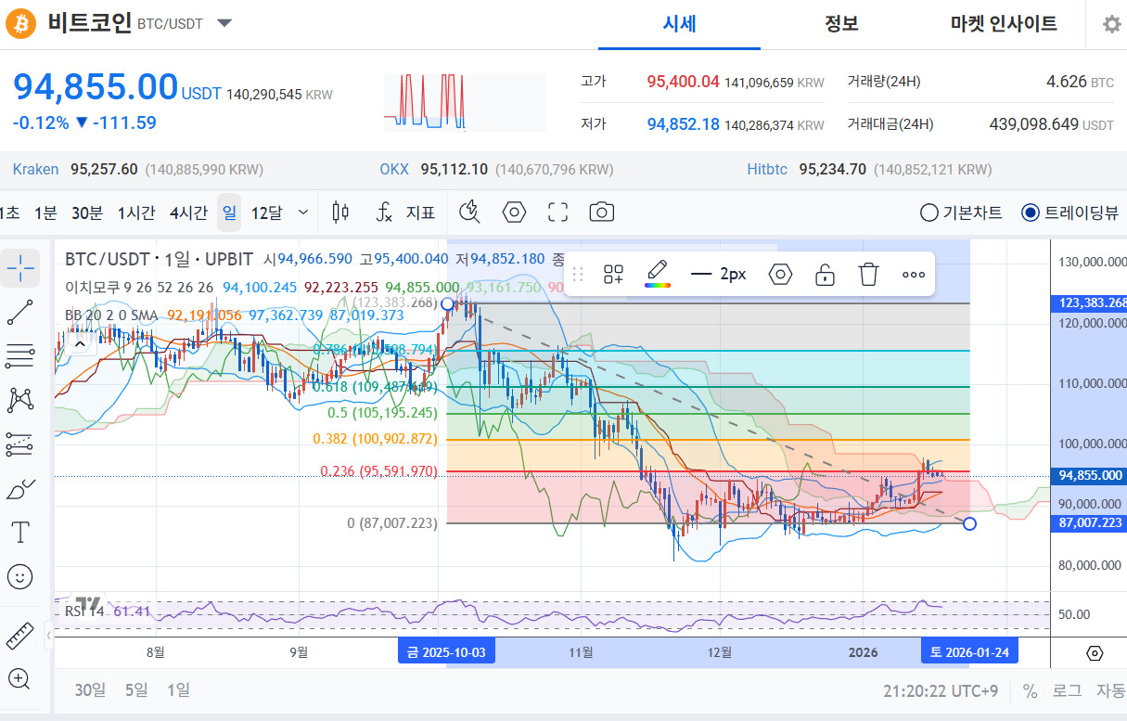Screen dimensions: 1127x721
Task: Select the text annotation tool
Action: click(20, 532)
